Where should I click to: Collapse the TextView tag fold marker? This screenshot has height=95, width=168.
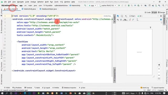(11, 42)
